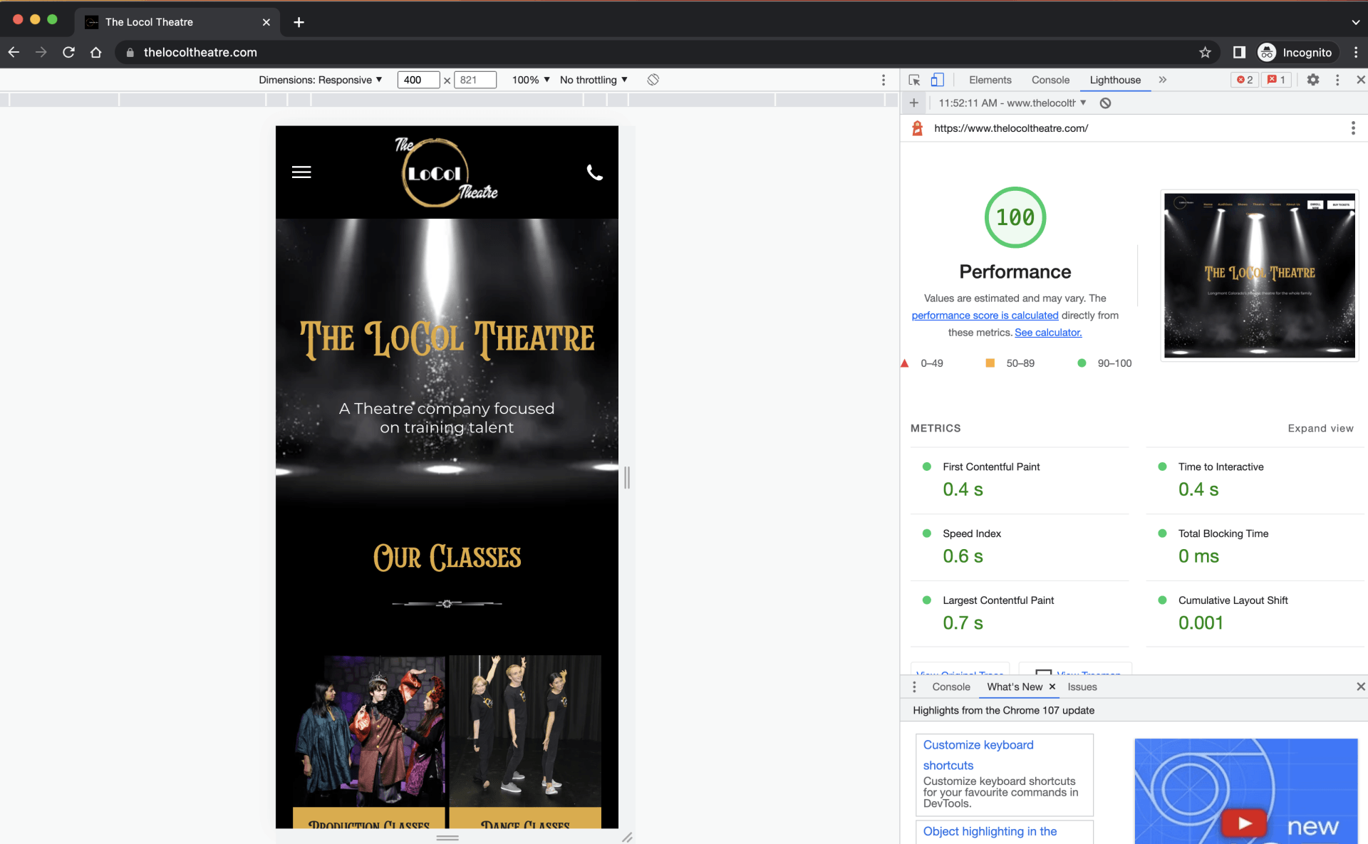Open DevTools settings gear
Viewport: 1368px width, 844px height.
[x=1313, y=80]
